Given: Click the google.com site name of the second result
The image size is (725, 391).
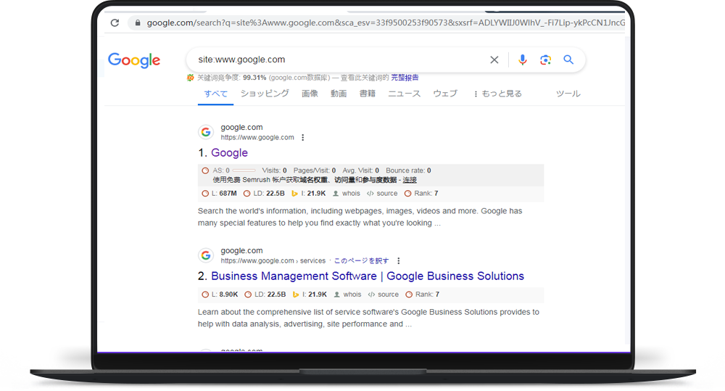Looking at the screenshot, I should click(241, 250).
